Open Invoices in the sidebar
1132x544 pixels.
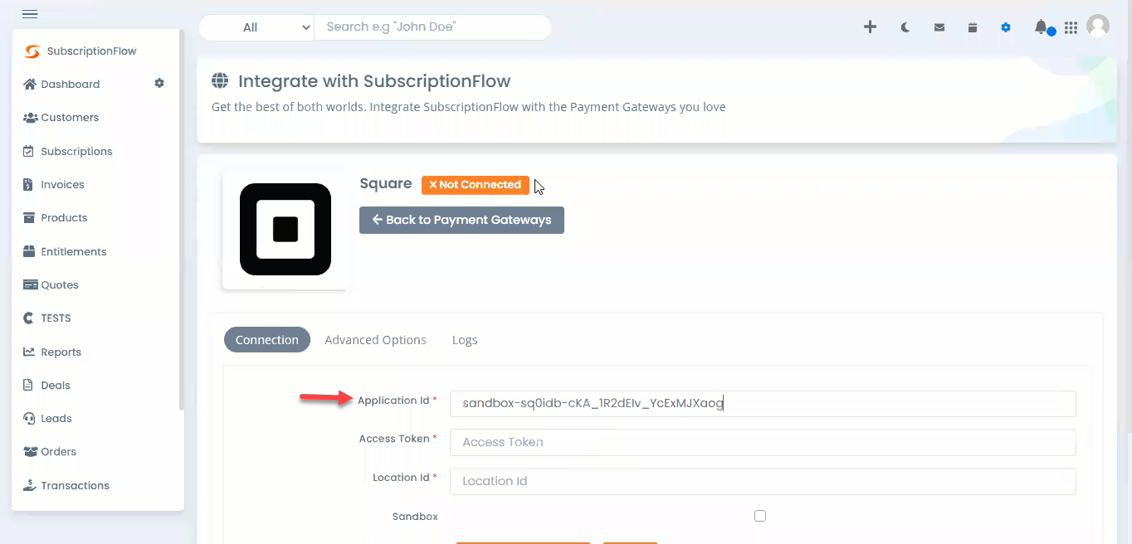pyautogui.click(x=62, y=184)
